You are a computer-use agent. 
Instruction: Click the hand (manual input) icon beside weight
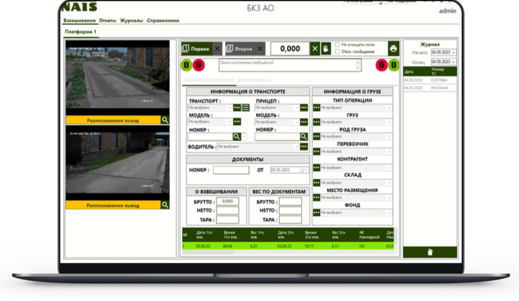pyautogui.click(x=327, y=48)
